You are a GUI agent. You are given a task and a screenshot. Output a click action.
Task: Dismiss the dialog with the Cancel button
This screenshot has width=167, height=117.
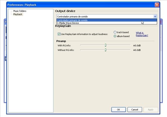tap(134, 110)
